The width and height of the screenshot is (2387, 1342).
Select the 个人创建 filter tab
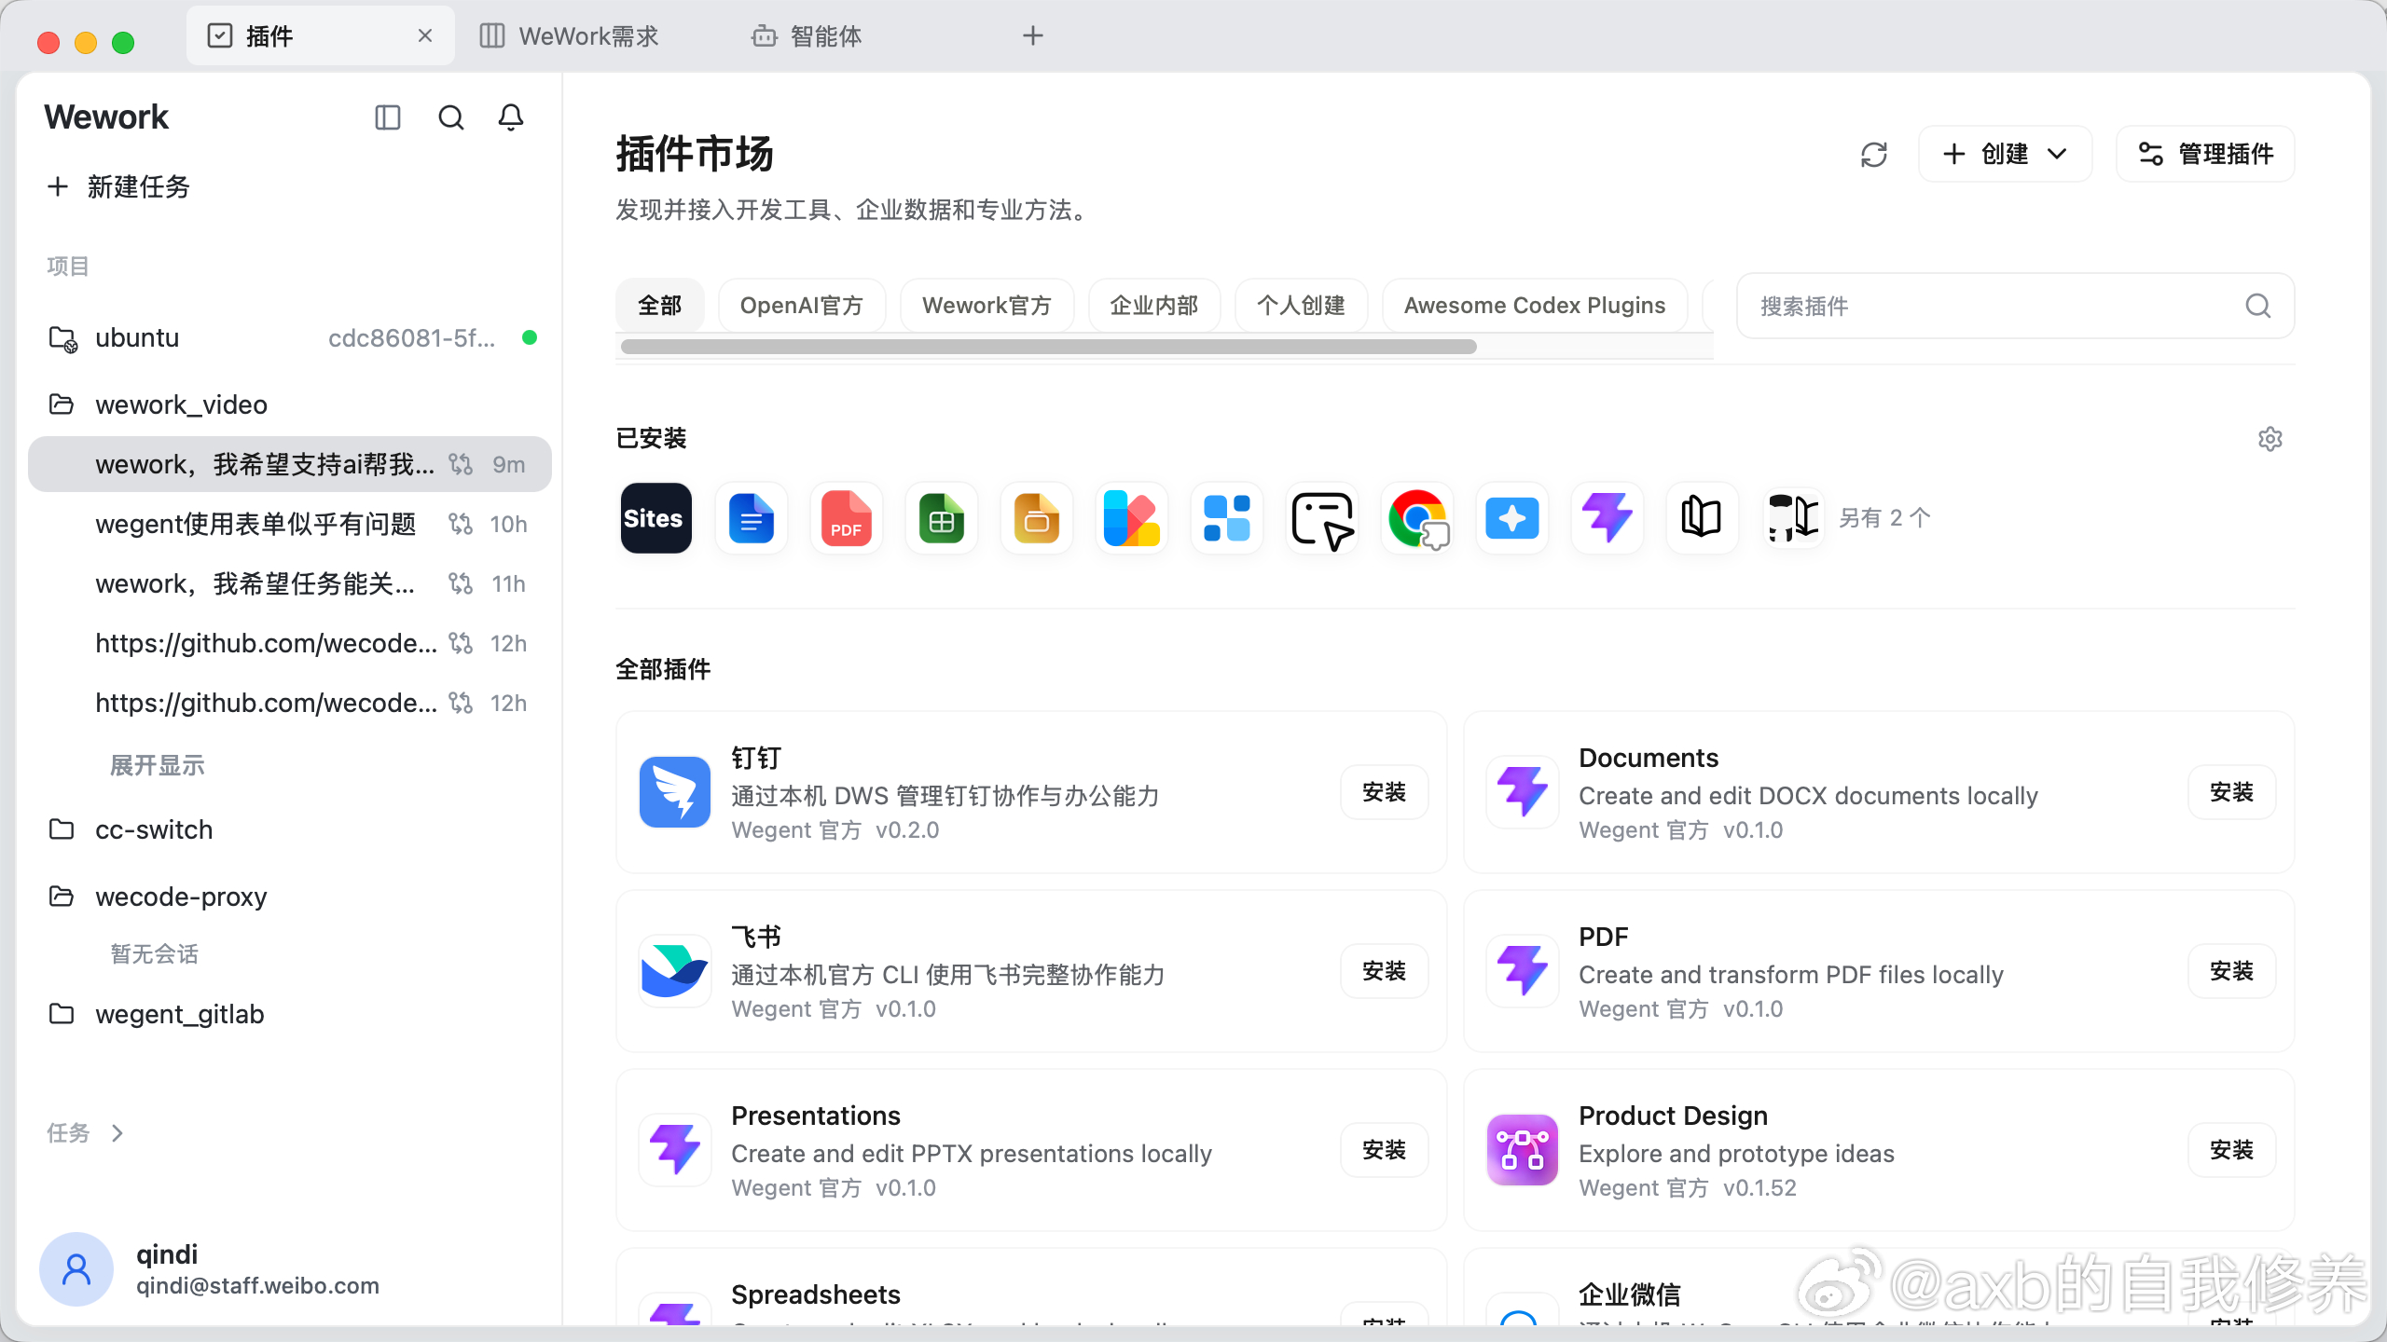coord(1301,306)
